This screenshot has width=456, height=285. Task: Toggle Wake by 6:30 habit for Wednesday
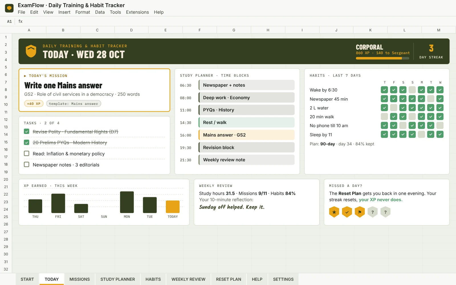[440, 90]
